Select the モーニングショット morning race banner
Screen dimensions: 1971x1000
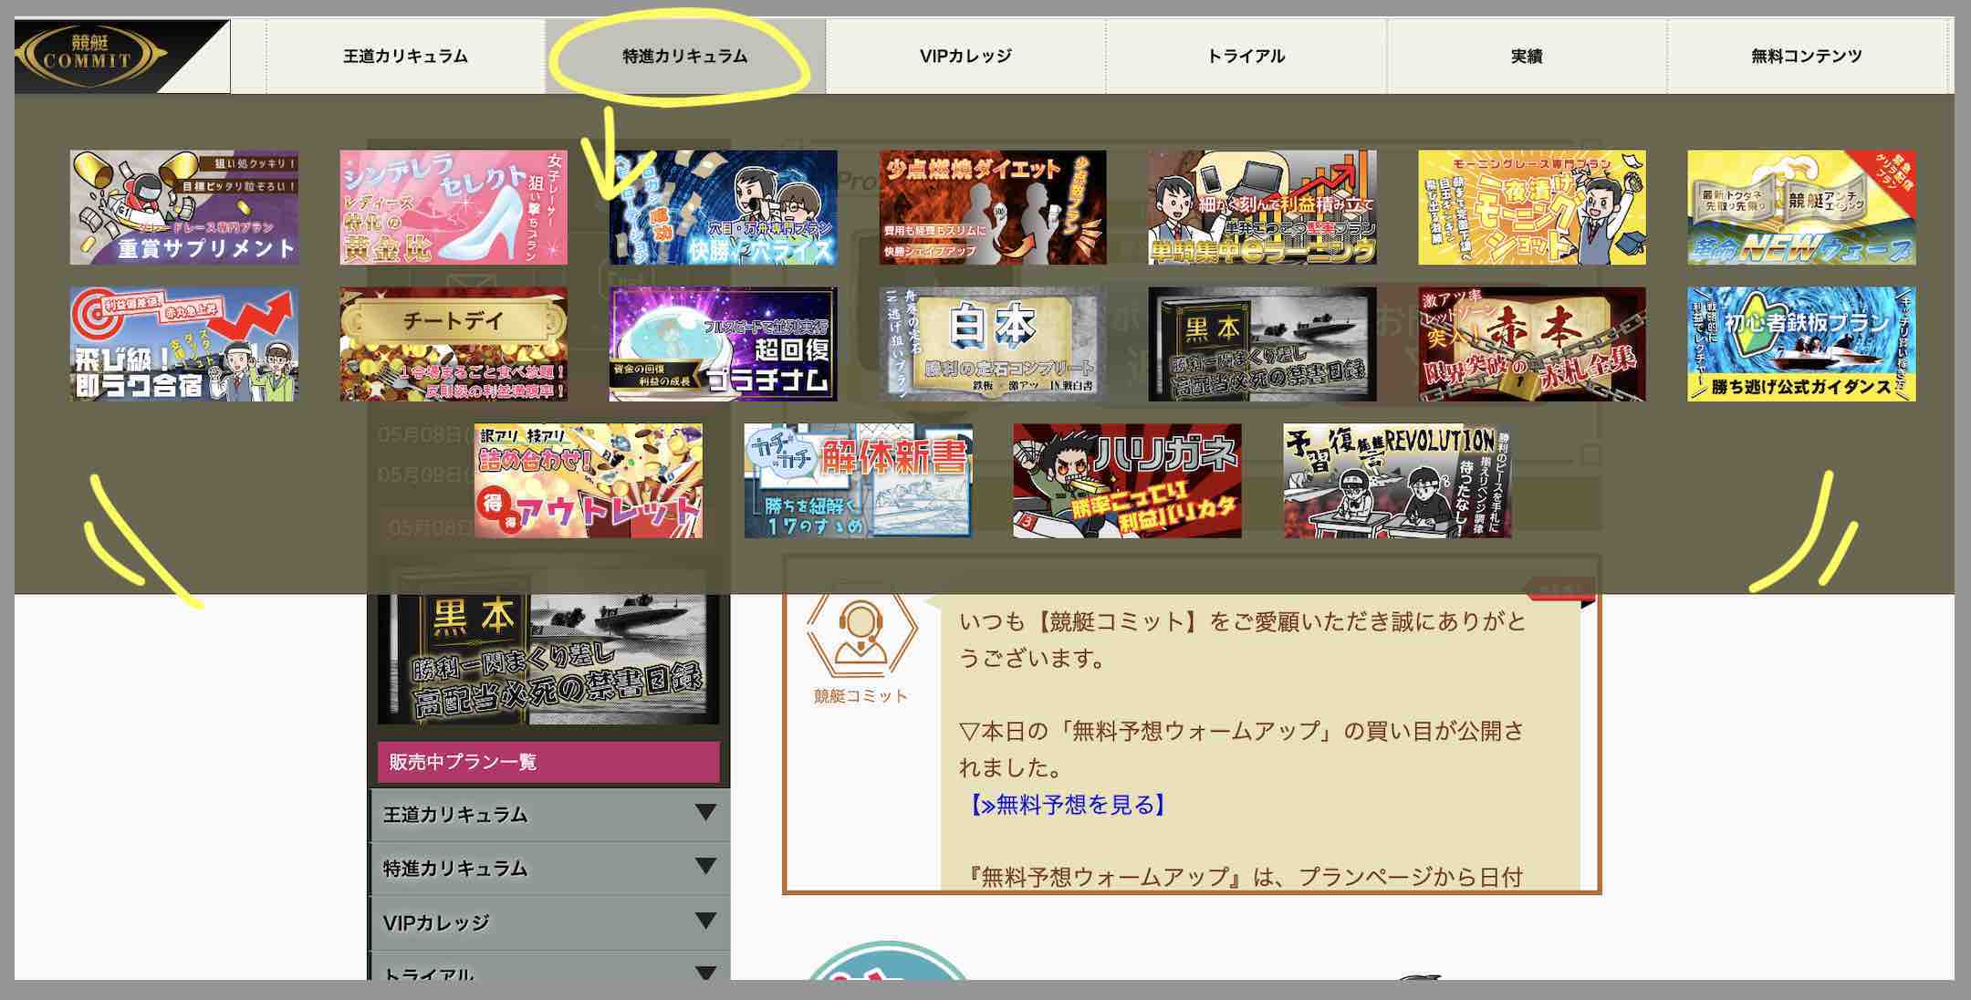[1533, 207]
